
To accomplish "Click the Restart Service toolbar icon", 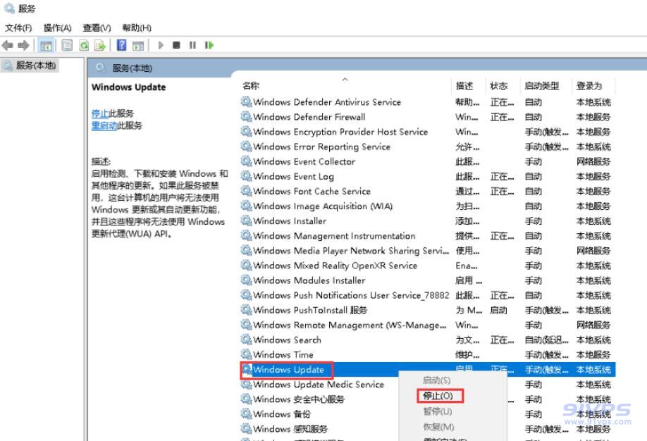I will coord(209,45).
